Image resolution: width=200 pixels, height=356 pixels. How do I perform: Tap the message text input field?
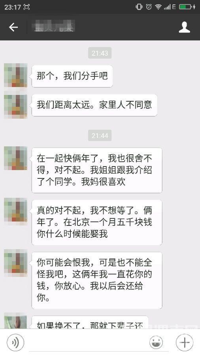pyautogui.click(x=87, y=343)
